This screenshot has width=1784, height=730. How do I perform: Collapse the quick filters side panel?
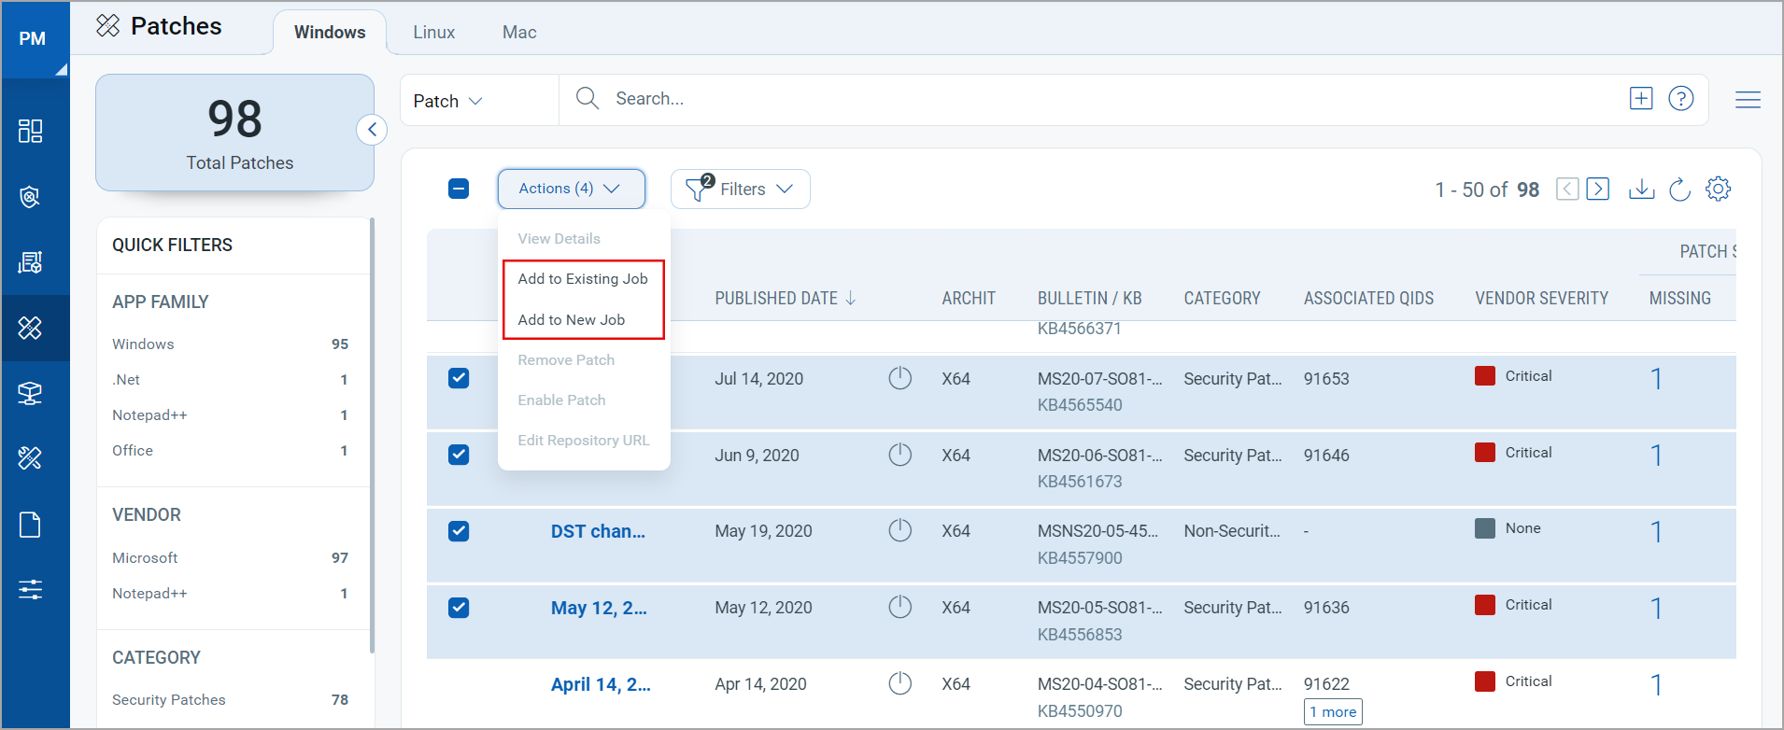tap(372, 130)
